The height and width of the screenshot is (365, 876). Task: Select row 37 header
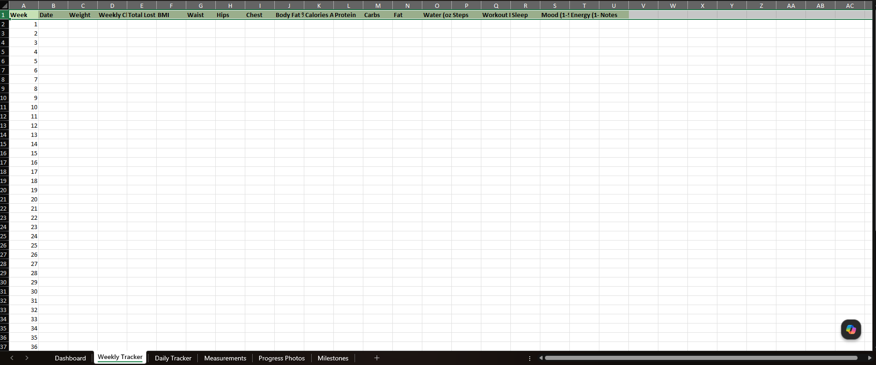4,347
